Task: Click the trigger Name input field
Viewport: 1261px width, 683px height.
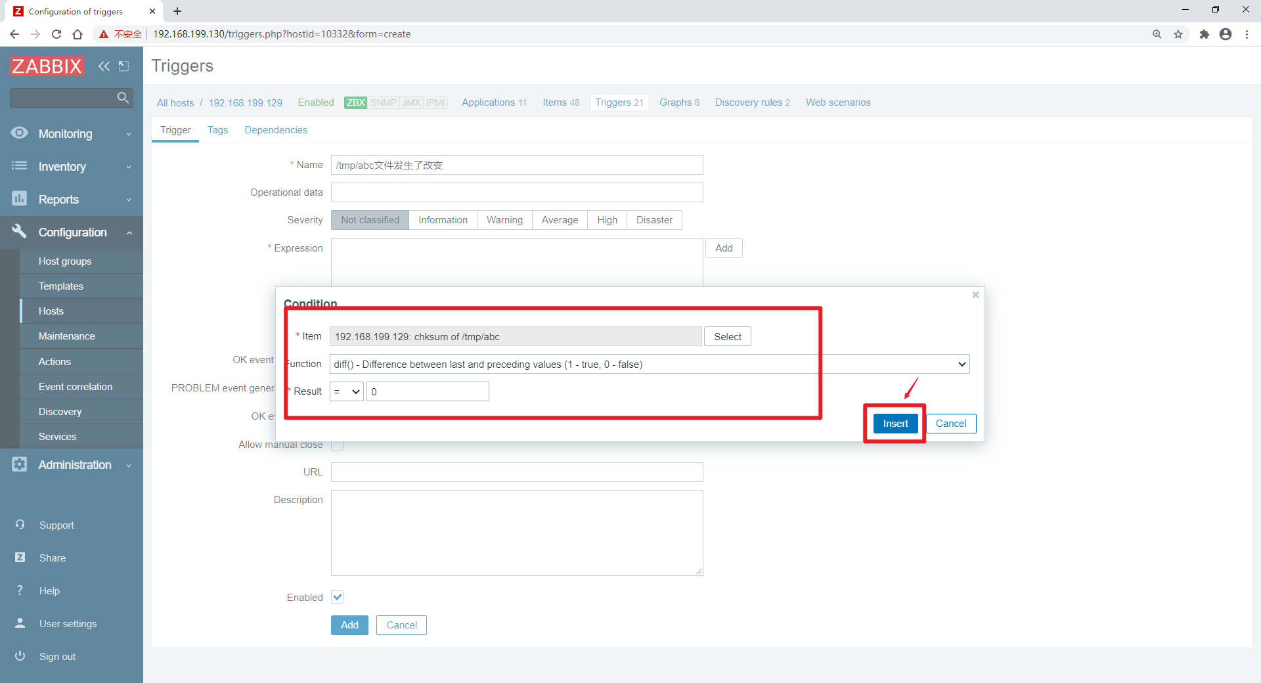Action: 517,165
